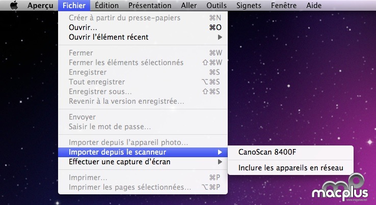Select Effectuer une capture d'écran entry
This screenshot has width=376, height=205.
click(x=143, y=162)
